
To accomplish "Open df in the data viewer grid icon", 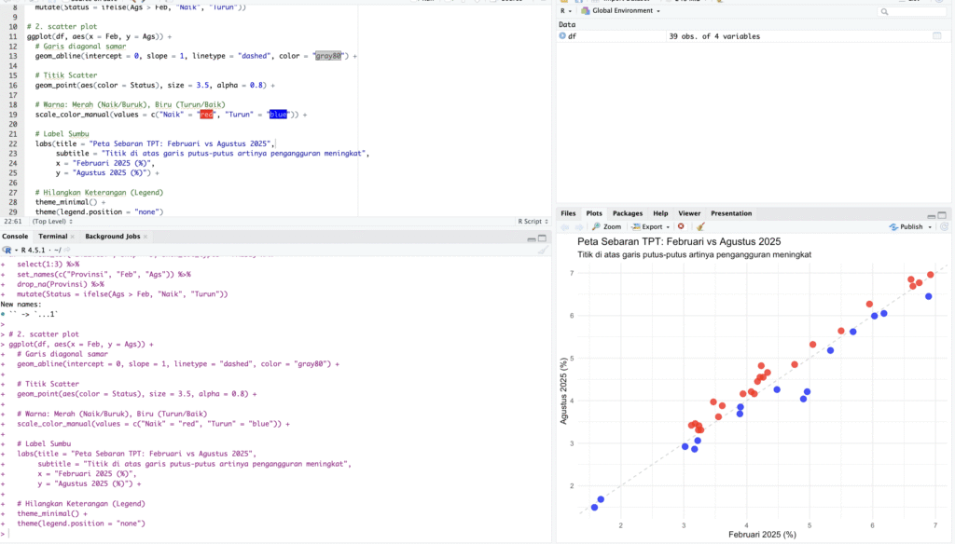I will tap(937, 36).
